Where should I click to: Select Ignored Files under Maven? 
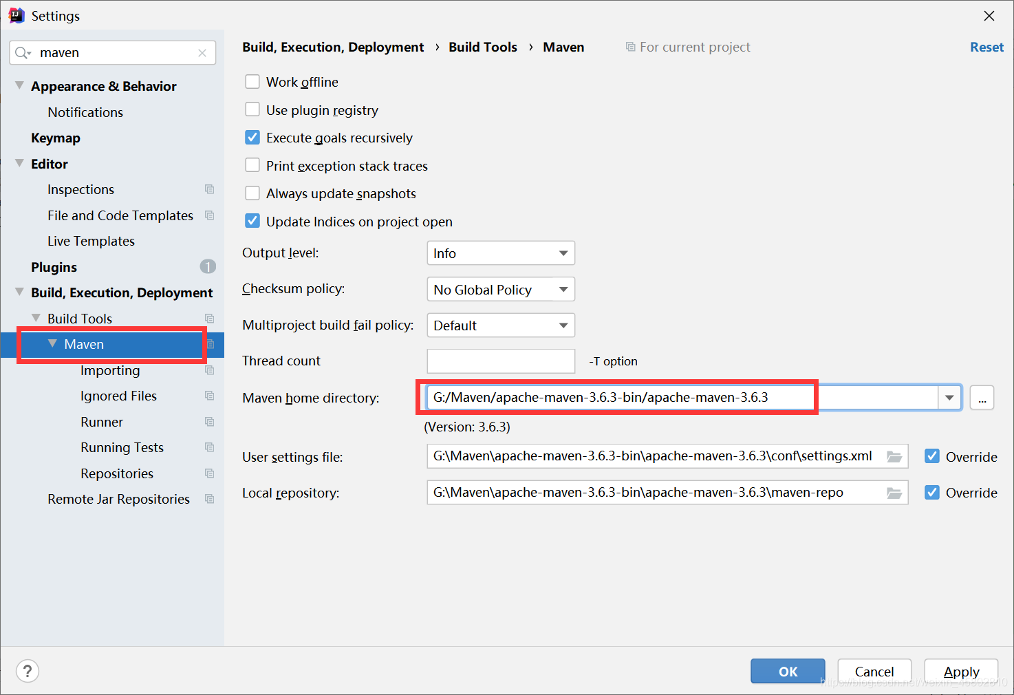pyautogui.click(x=118, y=396)
